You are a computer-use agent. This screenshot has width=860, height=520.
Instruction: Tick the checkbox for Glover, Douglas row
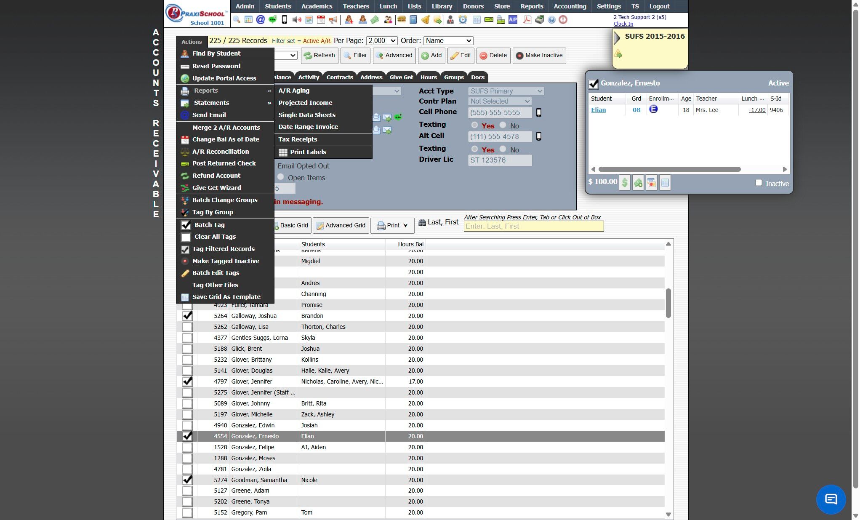coord(187,371)
